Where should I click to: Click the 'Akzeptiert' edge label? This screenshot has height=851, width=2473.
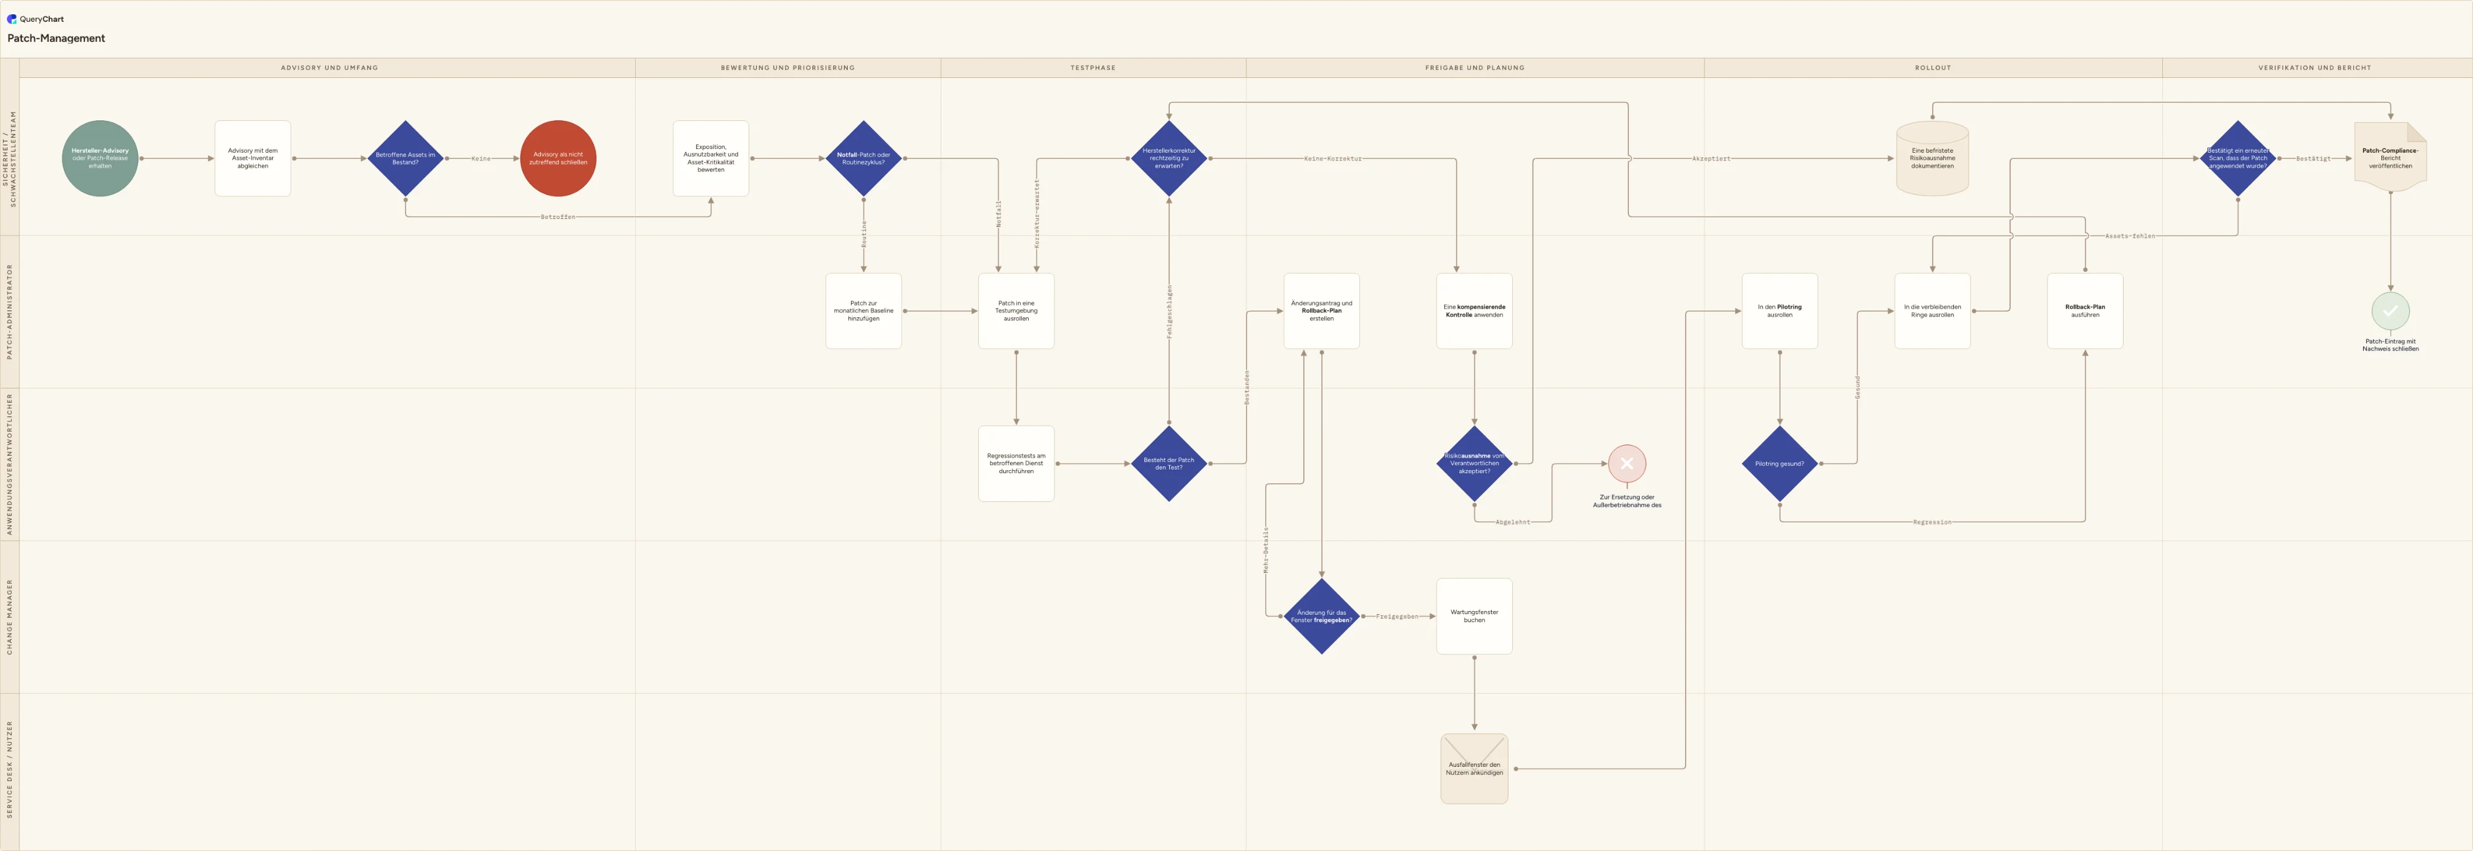coord(1711,158)
